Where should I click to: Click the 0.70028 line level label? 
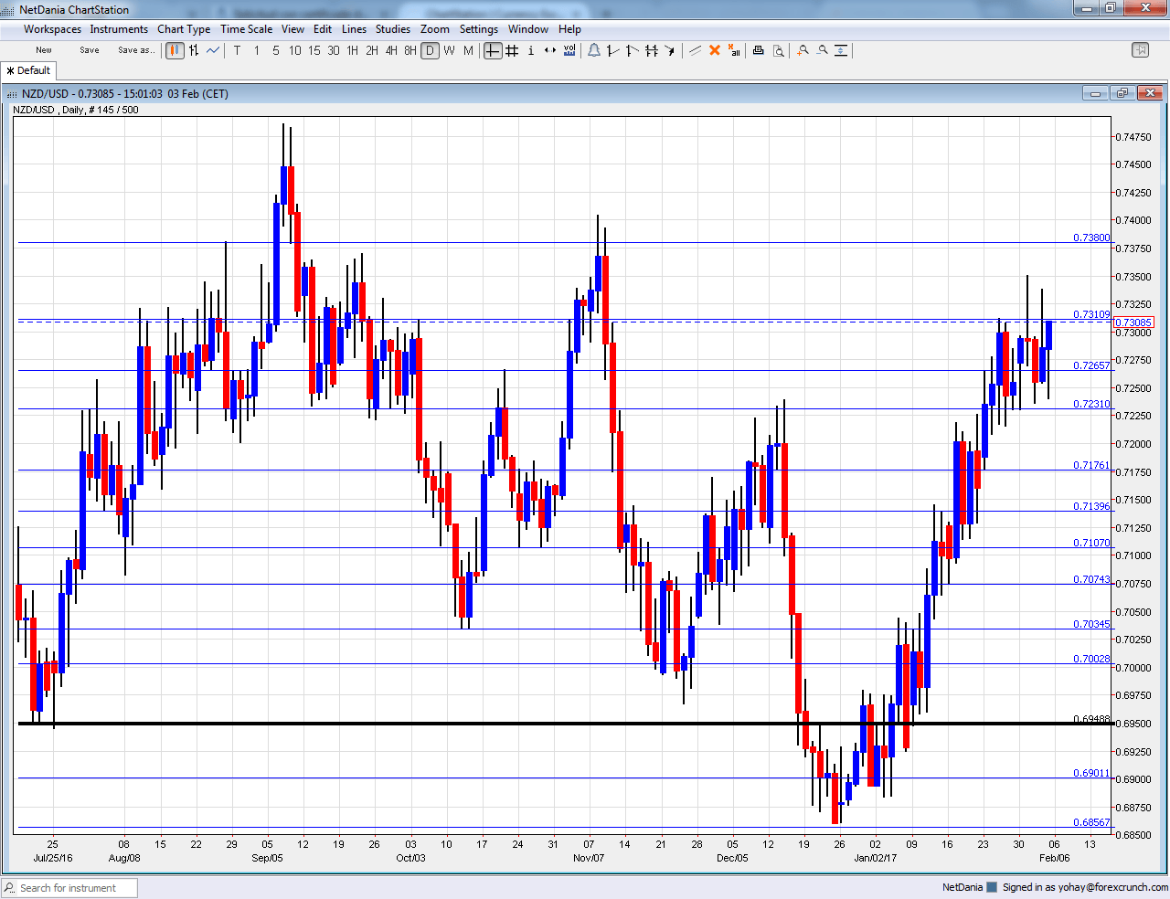1091,659
